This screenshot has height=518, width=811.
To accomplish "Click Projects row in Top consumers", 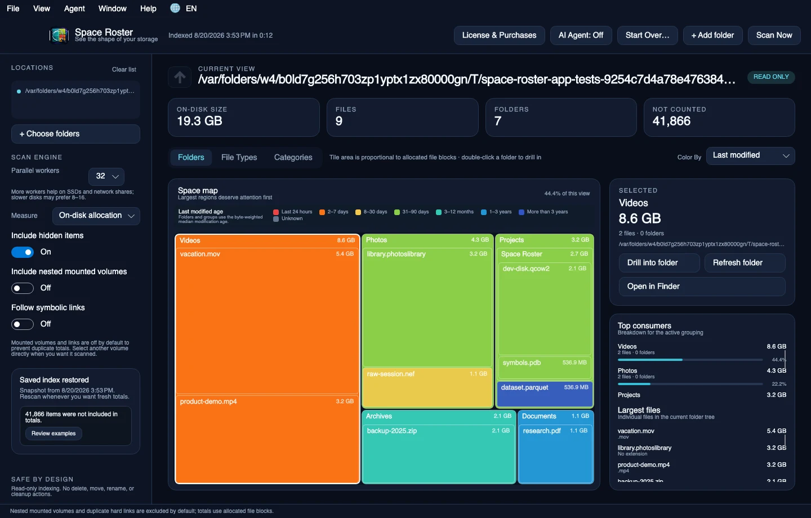I will (x=702, y=395).
